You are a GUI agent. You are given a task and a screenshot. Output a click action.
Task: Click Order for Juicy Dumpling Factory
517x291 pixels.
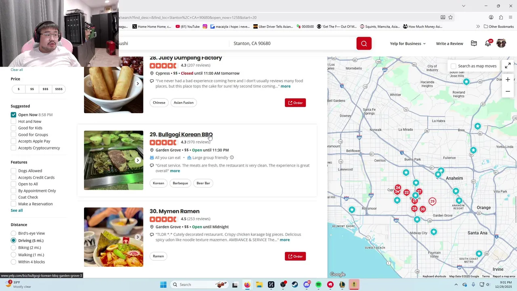[295, 103]
